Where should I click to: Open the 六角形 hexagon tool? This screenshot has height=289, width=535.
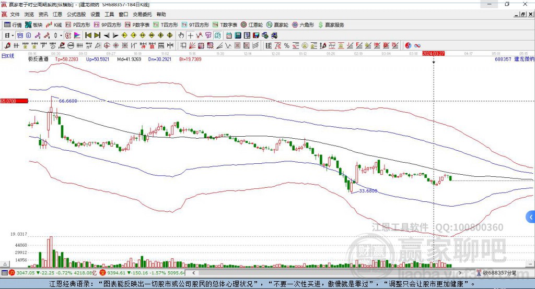pyautogui.click(x=303, y=25)
